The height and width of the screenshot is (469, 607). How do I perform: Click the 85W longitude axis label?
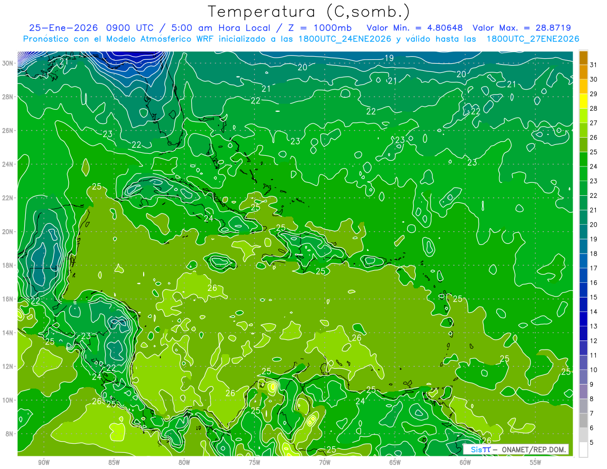click(114, 462)
